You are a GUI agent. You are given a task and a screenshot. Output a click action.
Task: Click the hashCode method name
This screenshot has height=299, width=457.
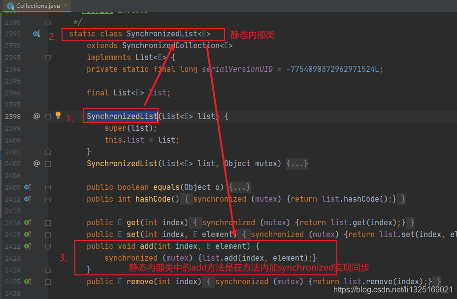coord(153,199)
